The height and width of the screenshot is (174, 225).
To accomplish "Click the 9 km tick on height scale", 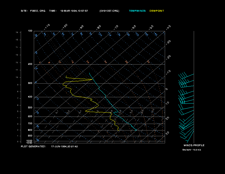I will pyautogui.click(x=18, y=85).
